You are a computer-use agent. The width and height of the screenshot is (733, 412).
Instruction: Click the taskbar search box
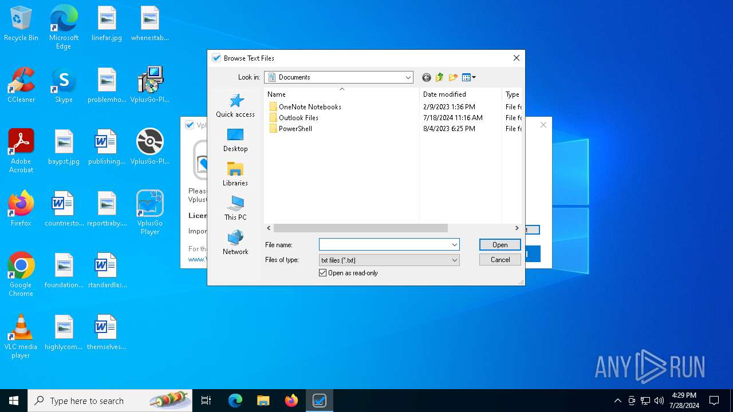(x=110, y=401)
